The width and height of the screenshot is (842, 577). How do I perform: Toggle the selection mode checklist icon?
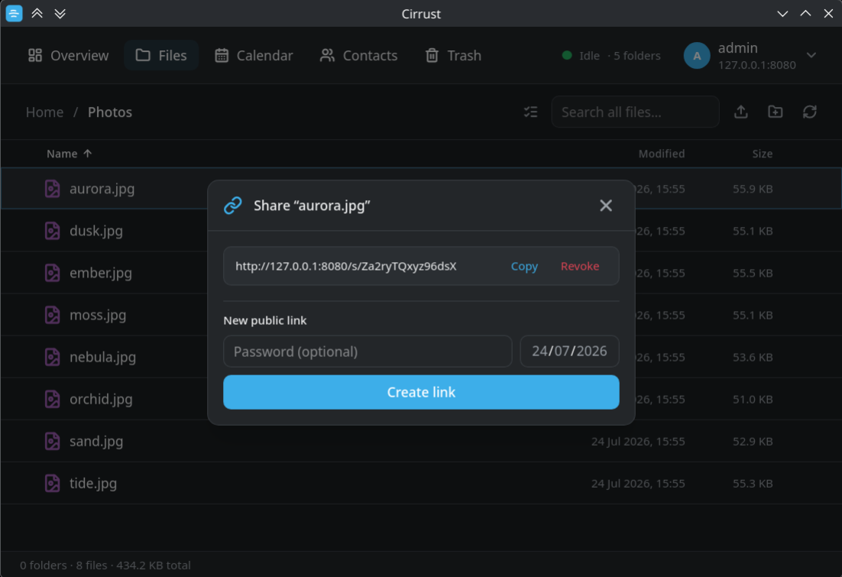(x=530, y=112)
